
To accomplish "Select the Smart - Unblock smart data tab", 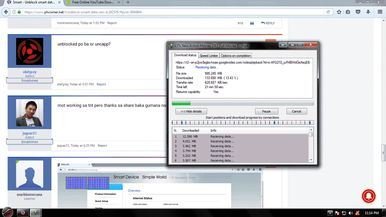I will click(33, 3).
